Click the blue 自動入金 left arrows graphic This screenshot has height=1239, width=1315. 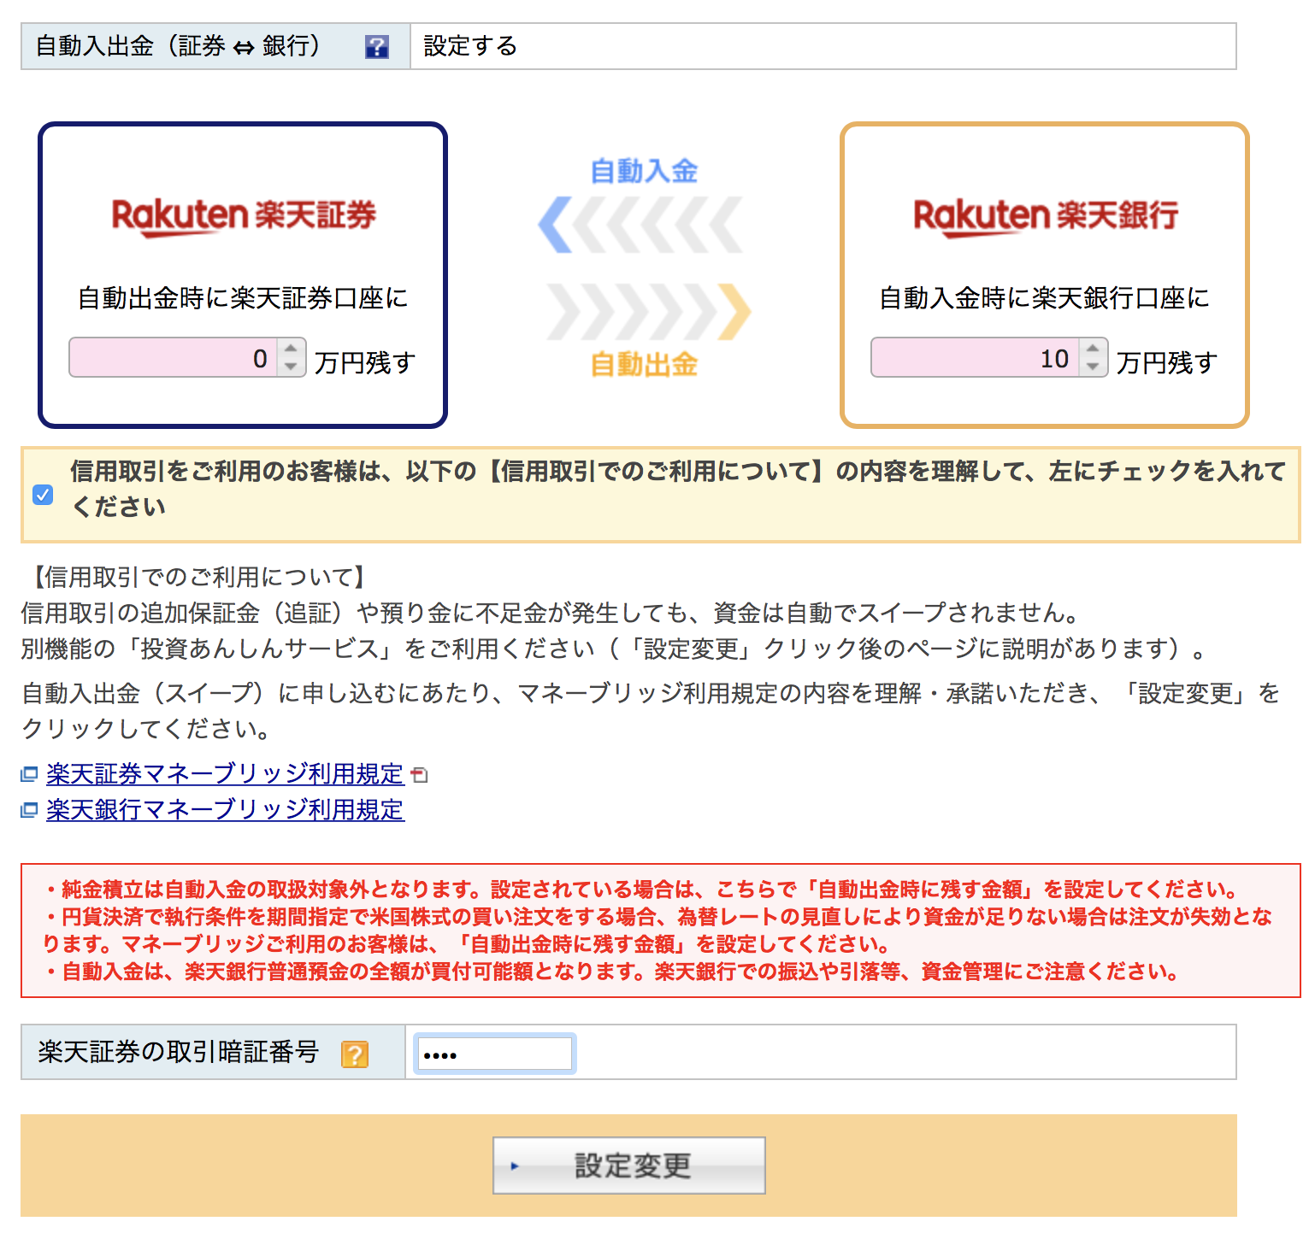(640, 225)
